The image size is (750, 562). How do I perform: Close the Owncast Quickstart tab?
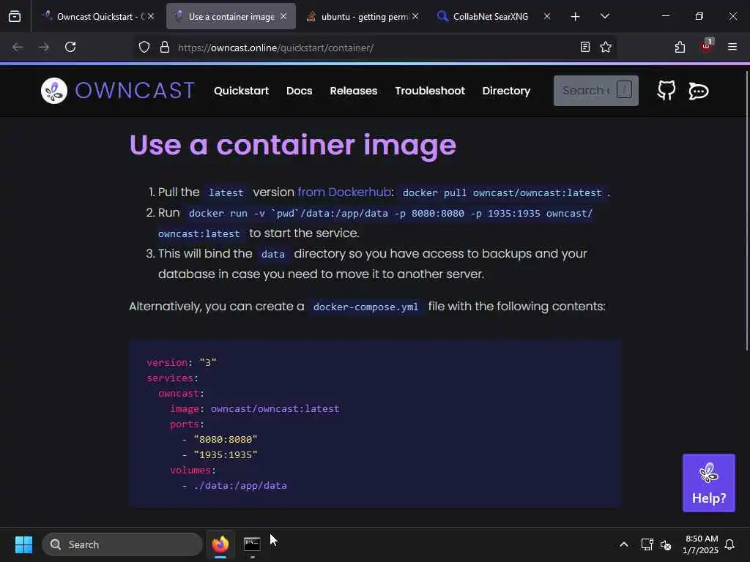151,16
